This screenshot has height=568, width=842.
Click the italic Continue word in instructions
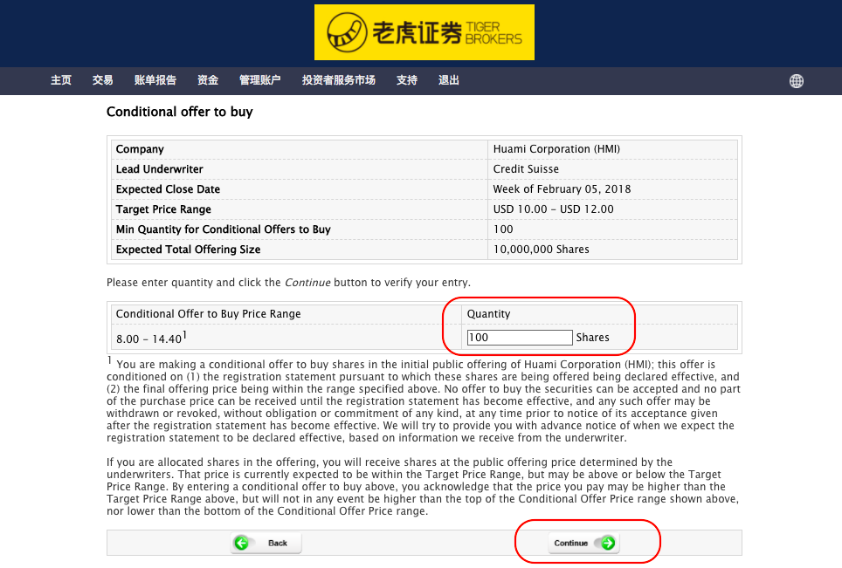point(307,283)
